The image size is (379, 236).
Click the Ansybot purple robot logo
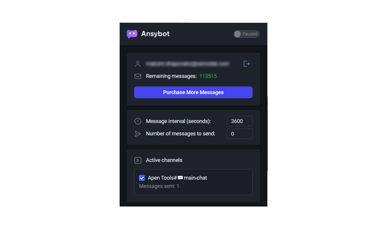tap(132, 34)
